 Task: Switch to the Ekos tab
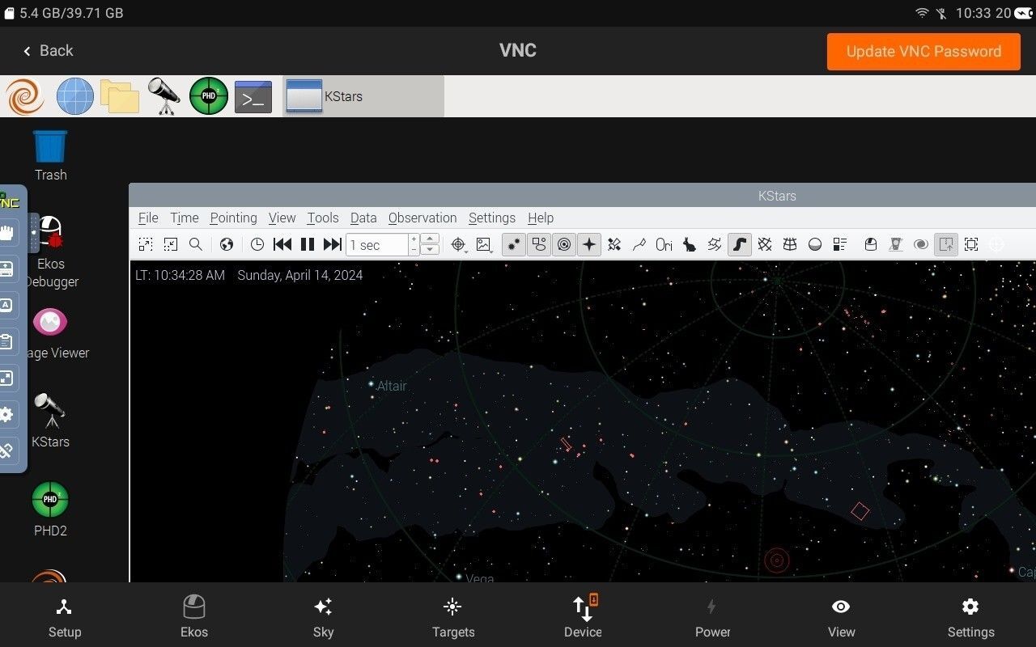tap(194, 617)
